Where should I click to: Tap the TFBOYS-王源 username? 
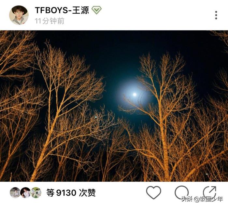62,10
